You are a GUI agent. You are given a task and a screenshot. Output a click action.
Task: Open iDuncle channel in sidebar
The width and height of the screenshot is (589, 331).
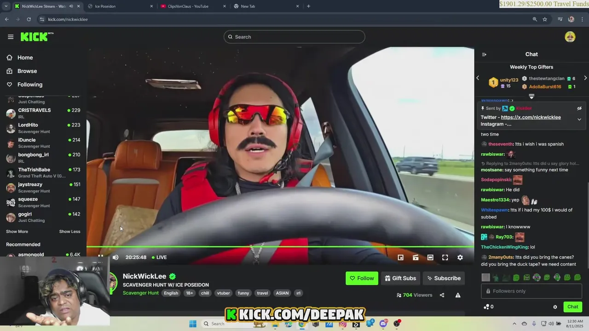point(43,143)
